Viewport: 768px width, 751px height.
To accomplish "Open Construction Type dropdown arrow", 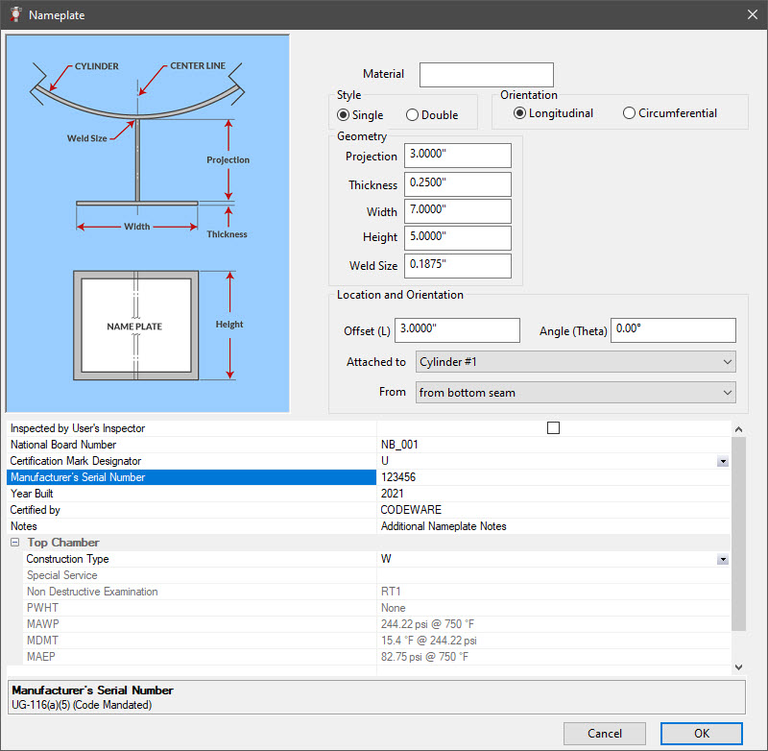I will (723, 559).
